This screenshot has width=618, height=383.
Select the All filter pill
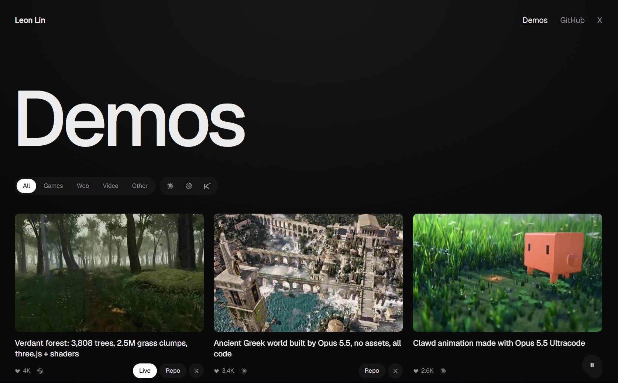coord(27,186)
